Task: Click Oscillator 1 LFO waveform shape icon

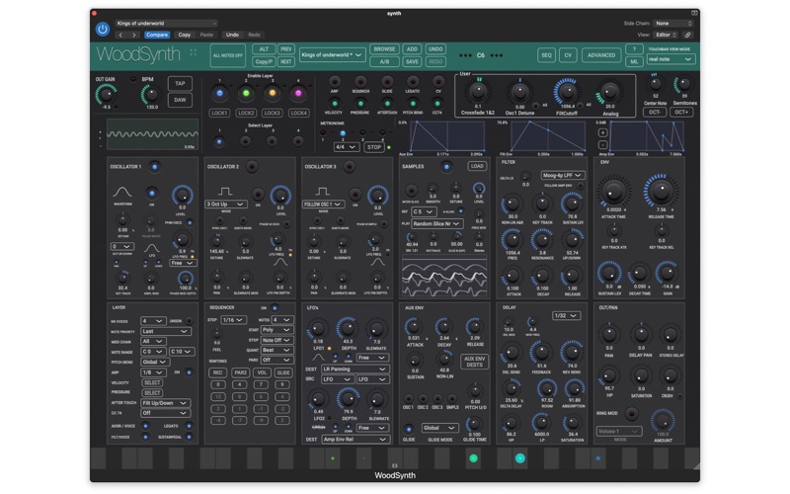Action: 151,248
